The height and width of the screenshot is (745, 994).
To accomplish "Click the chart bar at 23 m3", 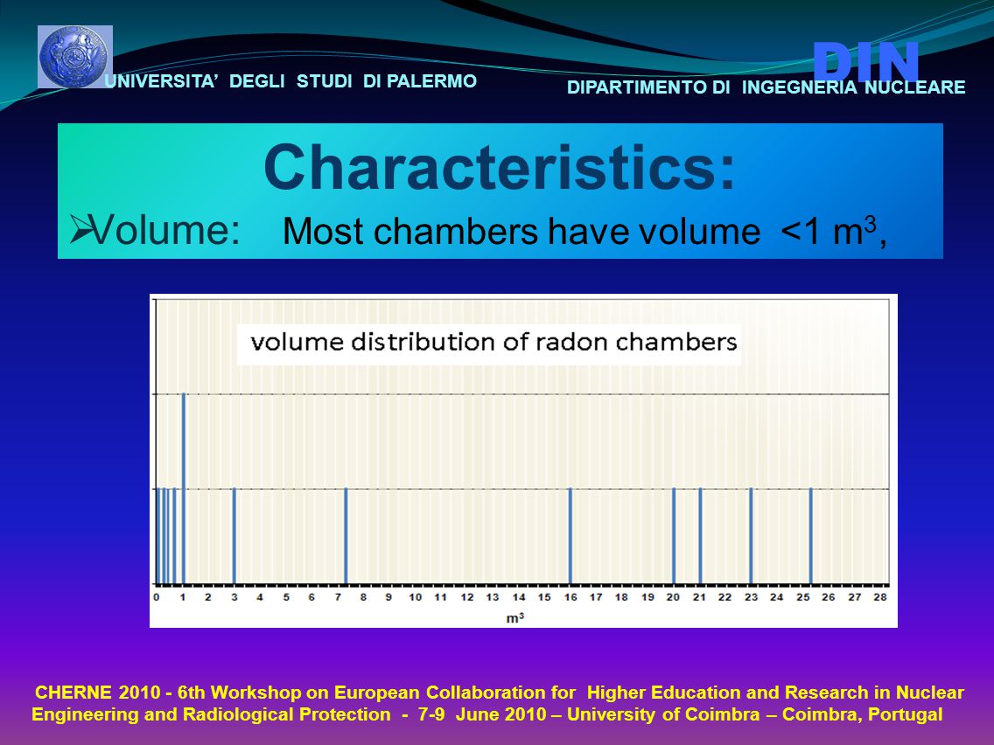I will tap(752, 535).
